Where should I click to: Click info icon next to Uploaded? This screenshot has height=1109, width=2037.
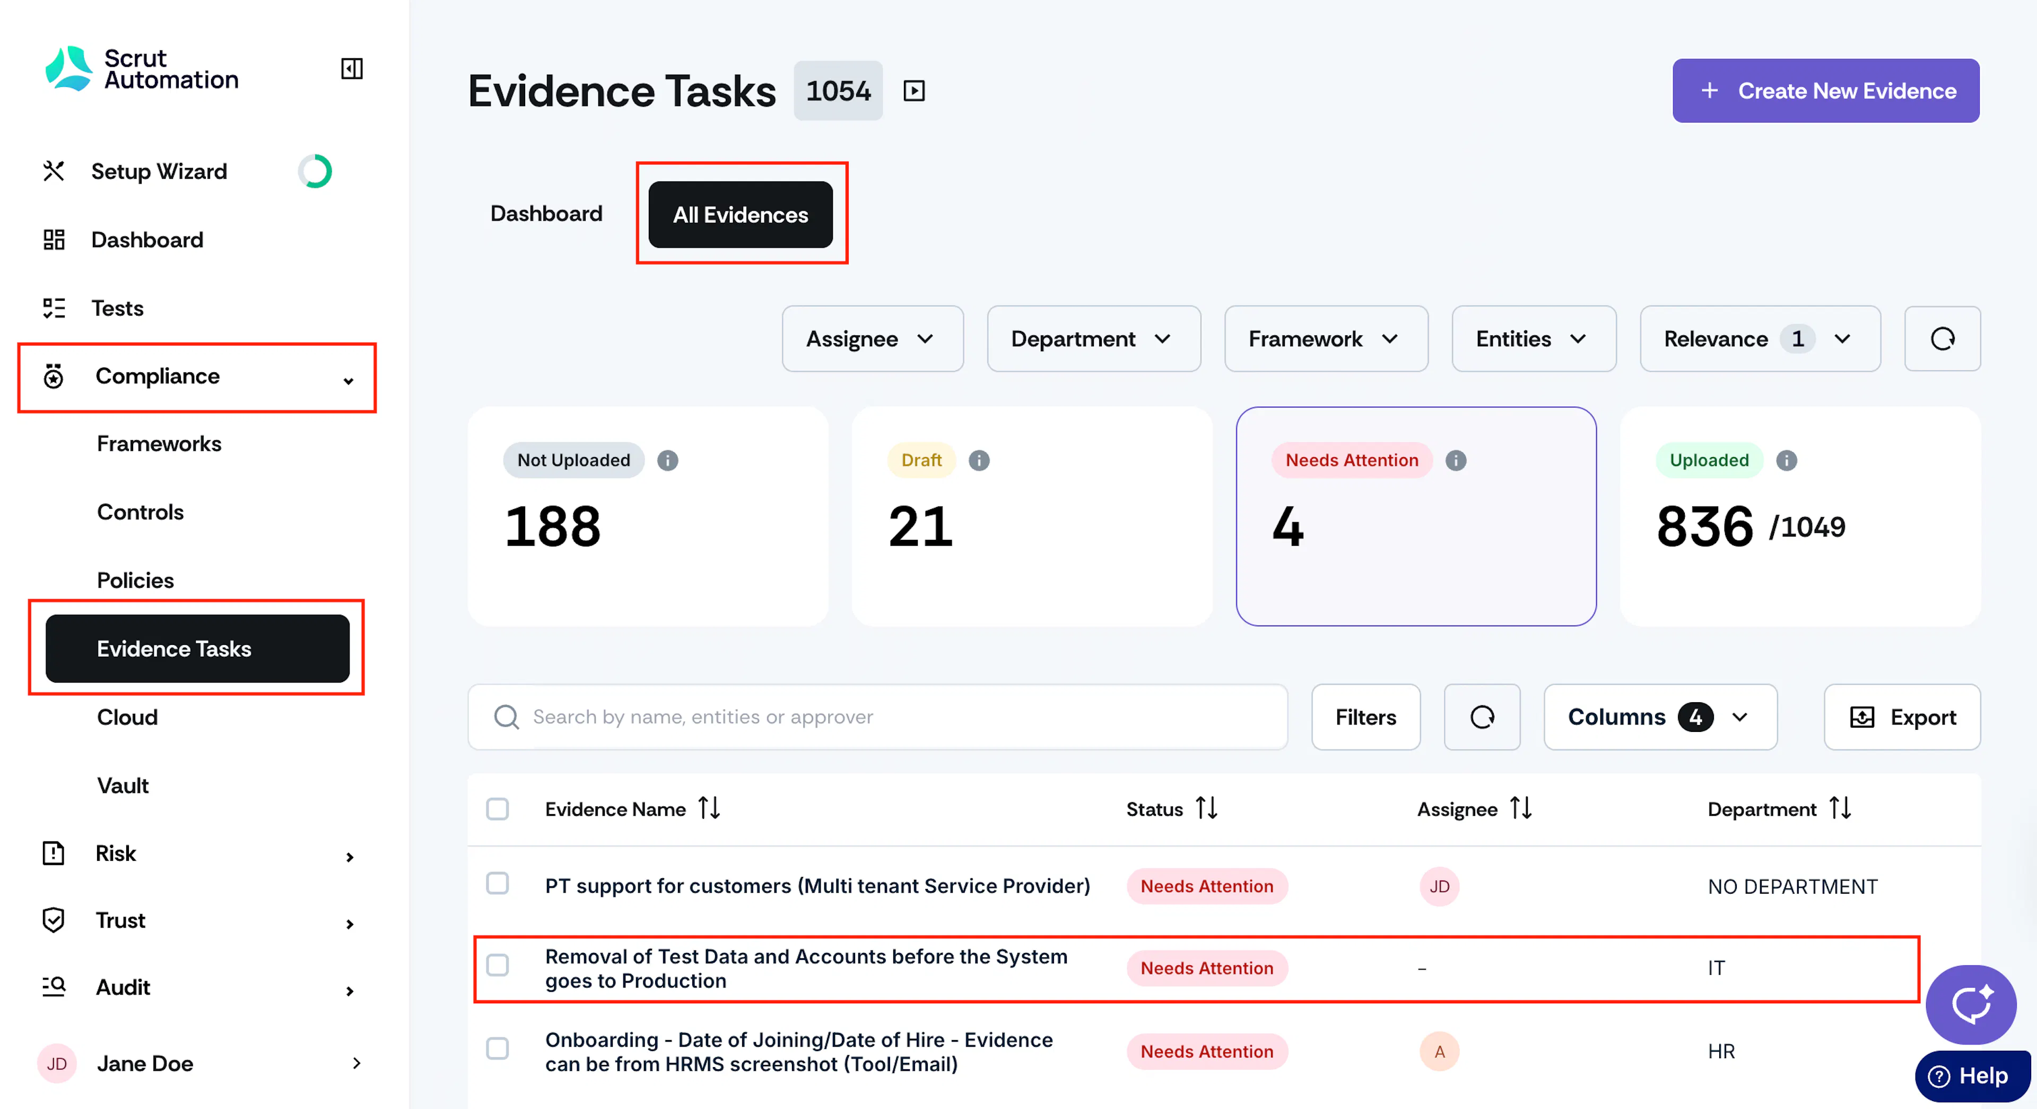pos(1786,460)
